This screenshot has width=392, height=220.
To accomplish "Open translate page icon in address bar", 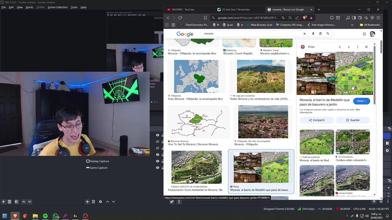I will pyautogui.click(x=283, y=18).
